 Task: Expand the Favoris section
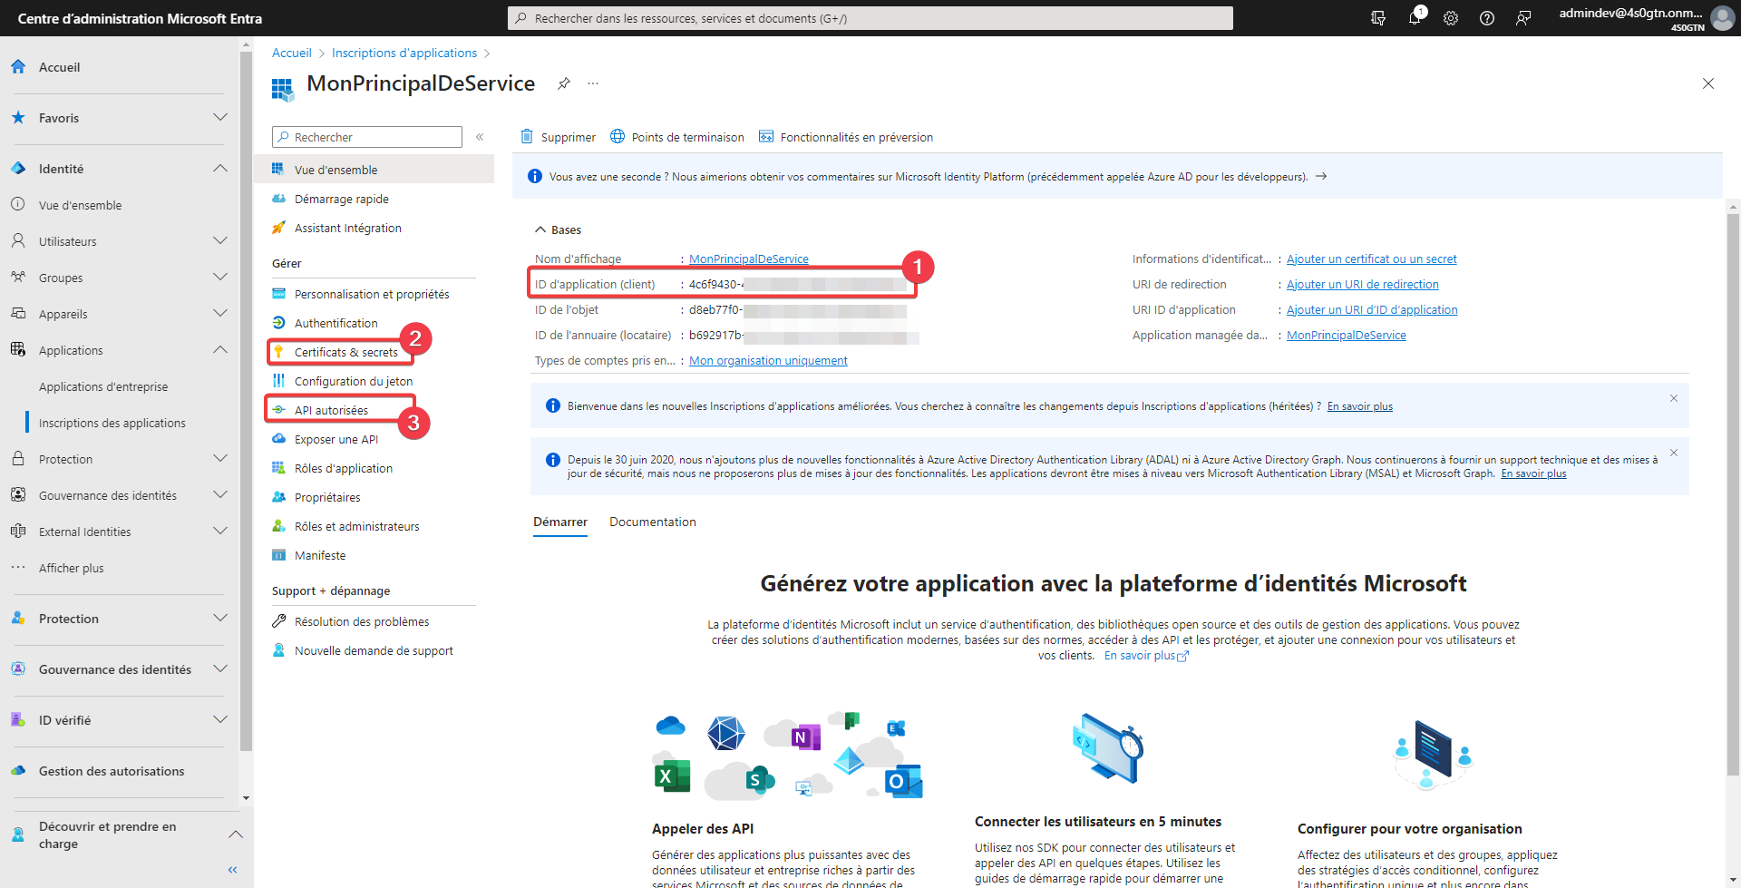point(219,118)
